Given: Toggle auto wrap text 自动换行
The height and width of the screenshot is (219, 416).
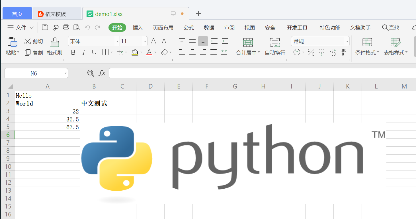Looking at the screenshot, I should (x=275, y=47).
